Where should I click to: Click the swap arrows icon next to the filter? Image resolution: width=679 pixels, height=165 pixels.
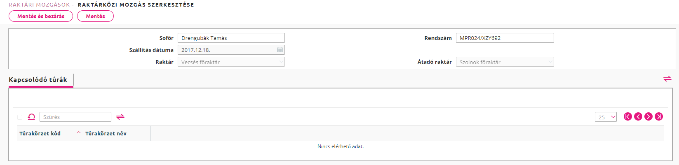[120, 117]
